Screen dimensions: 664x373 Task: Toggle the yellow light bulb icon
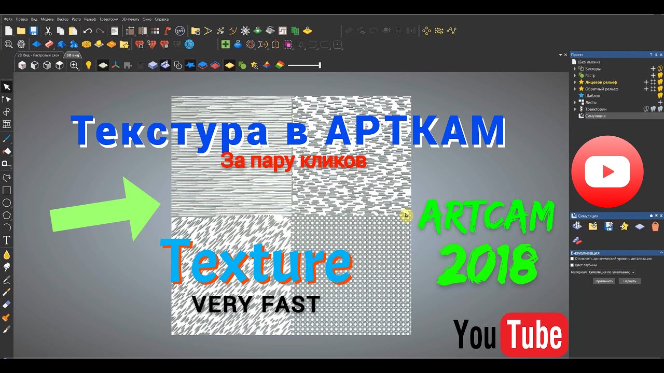tap(89, 65)
